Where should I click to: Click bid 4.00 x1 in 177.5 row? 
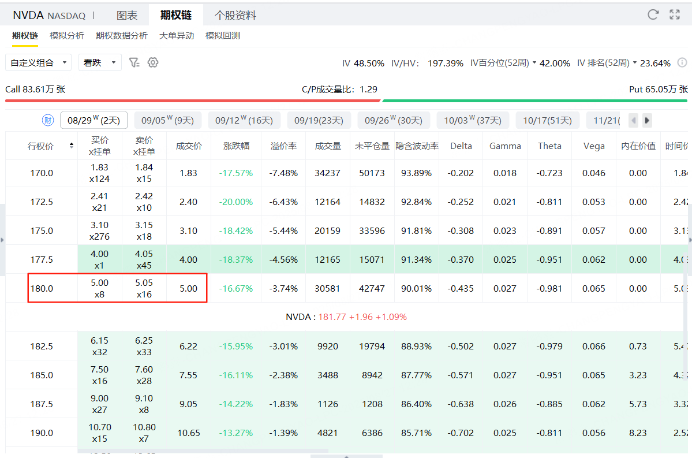pyautogui.click(x=100, y=260)
